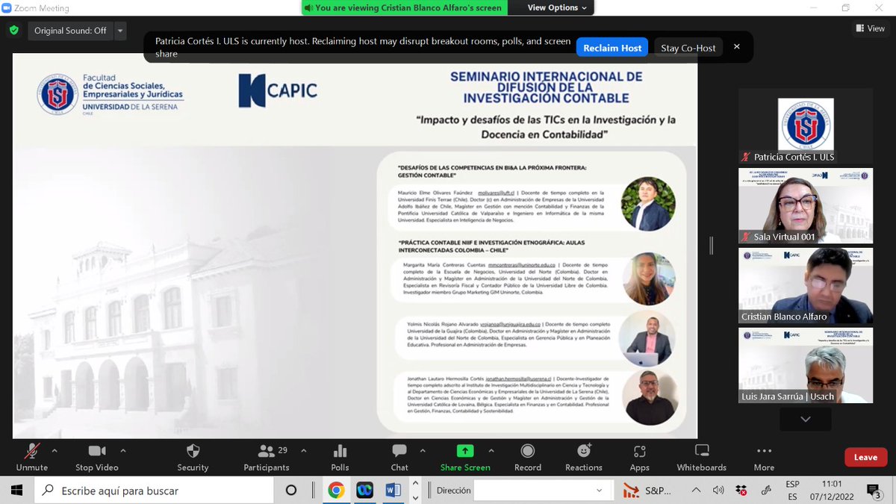896x504 pixels.
Task: Open the Security shield menu
Action: [x=193, y=458]
